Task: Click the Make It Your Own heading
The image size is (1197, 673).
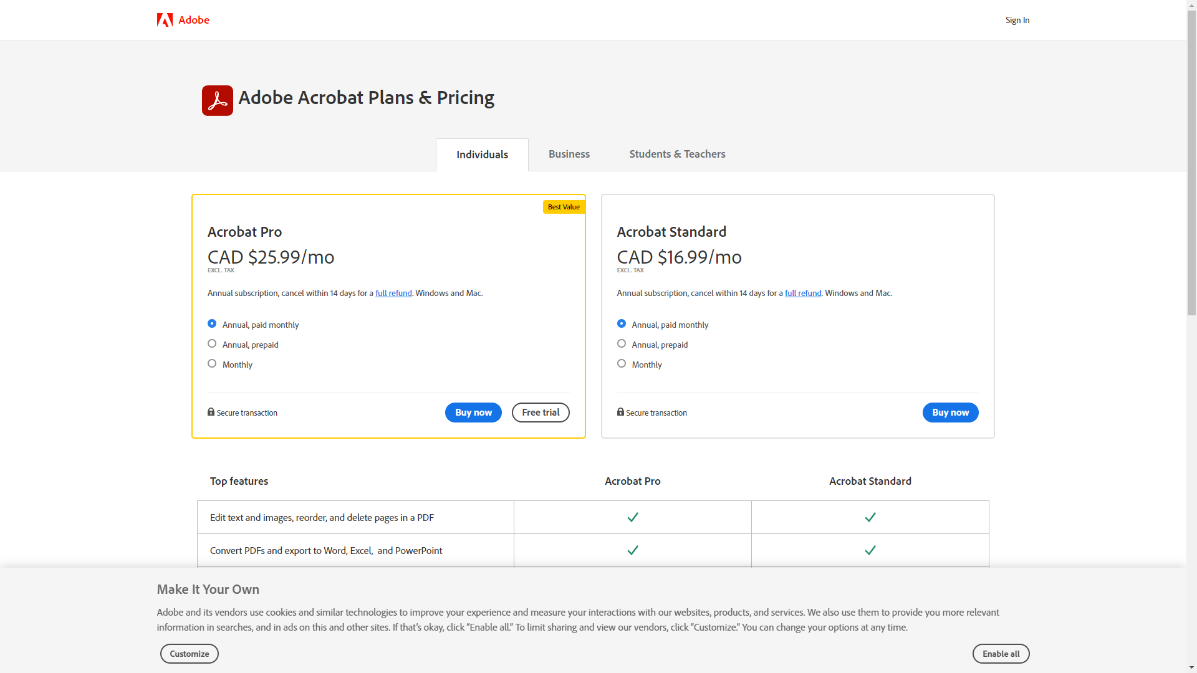Action: click(208, 589)
